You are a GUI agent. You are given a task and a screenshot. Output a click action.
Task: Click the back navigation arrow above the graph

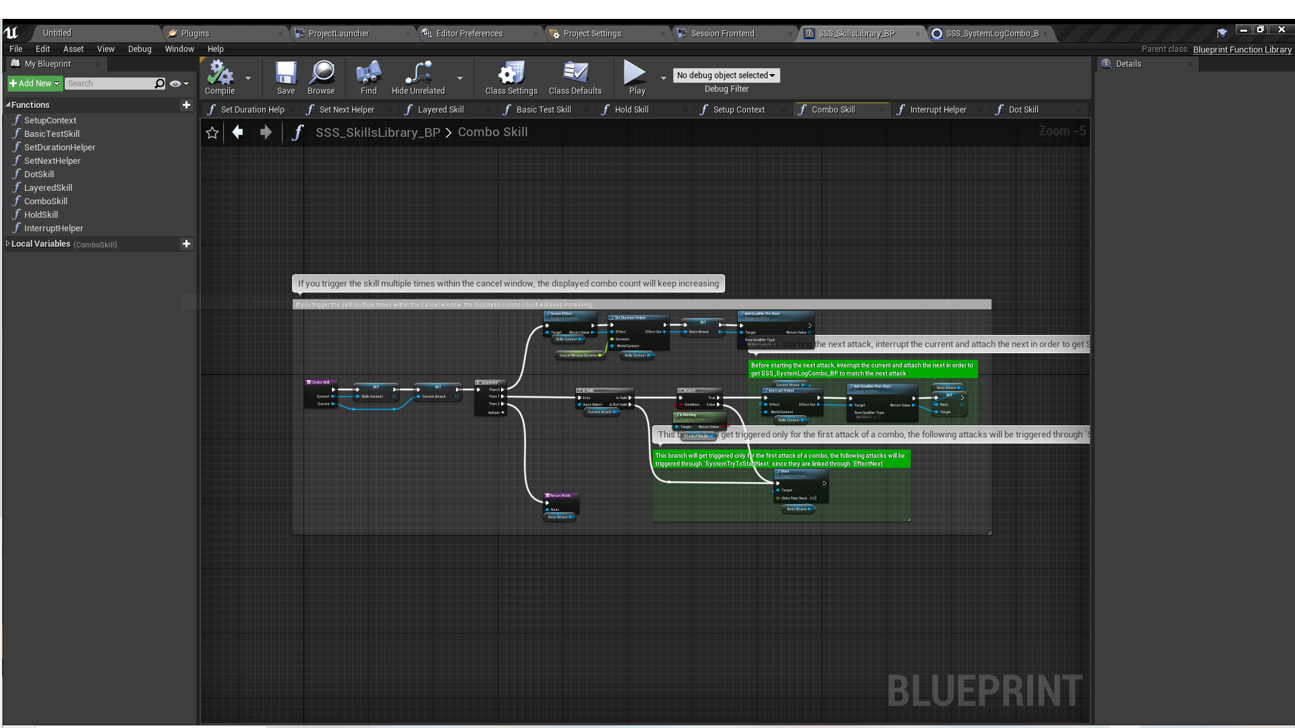point(237,132)
